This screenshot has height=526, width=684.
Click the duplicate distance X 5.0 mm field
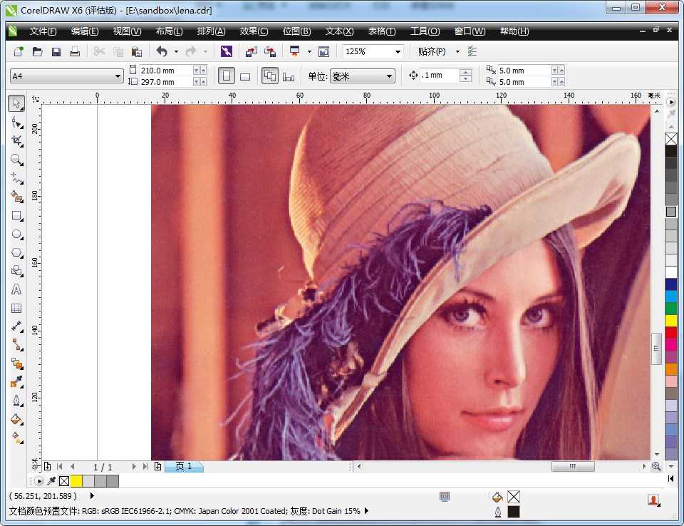[524, 71]
